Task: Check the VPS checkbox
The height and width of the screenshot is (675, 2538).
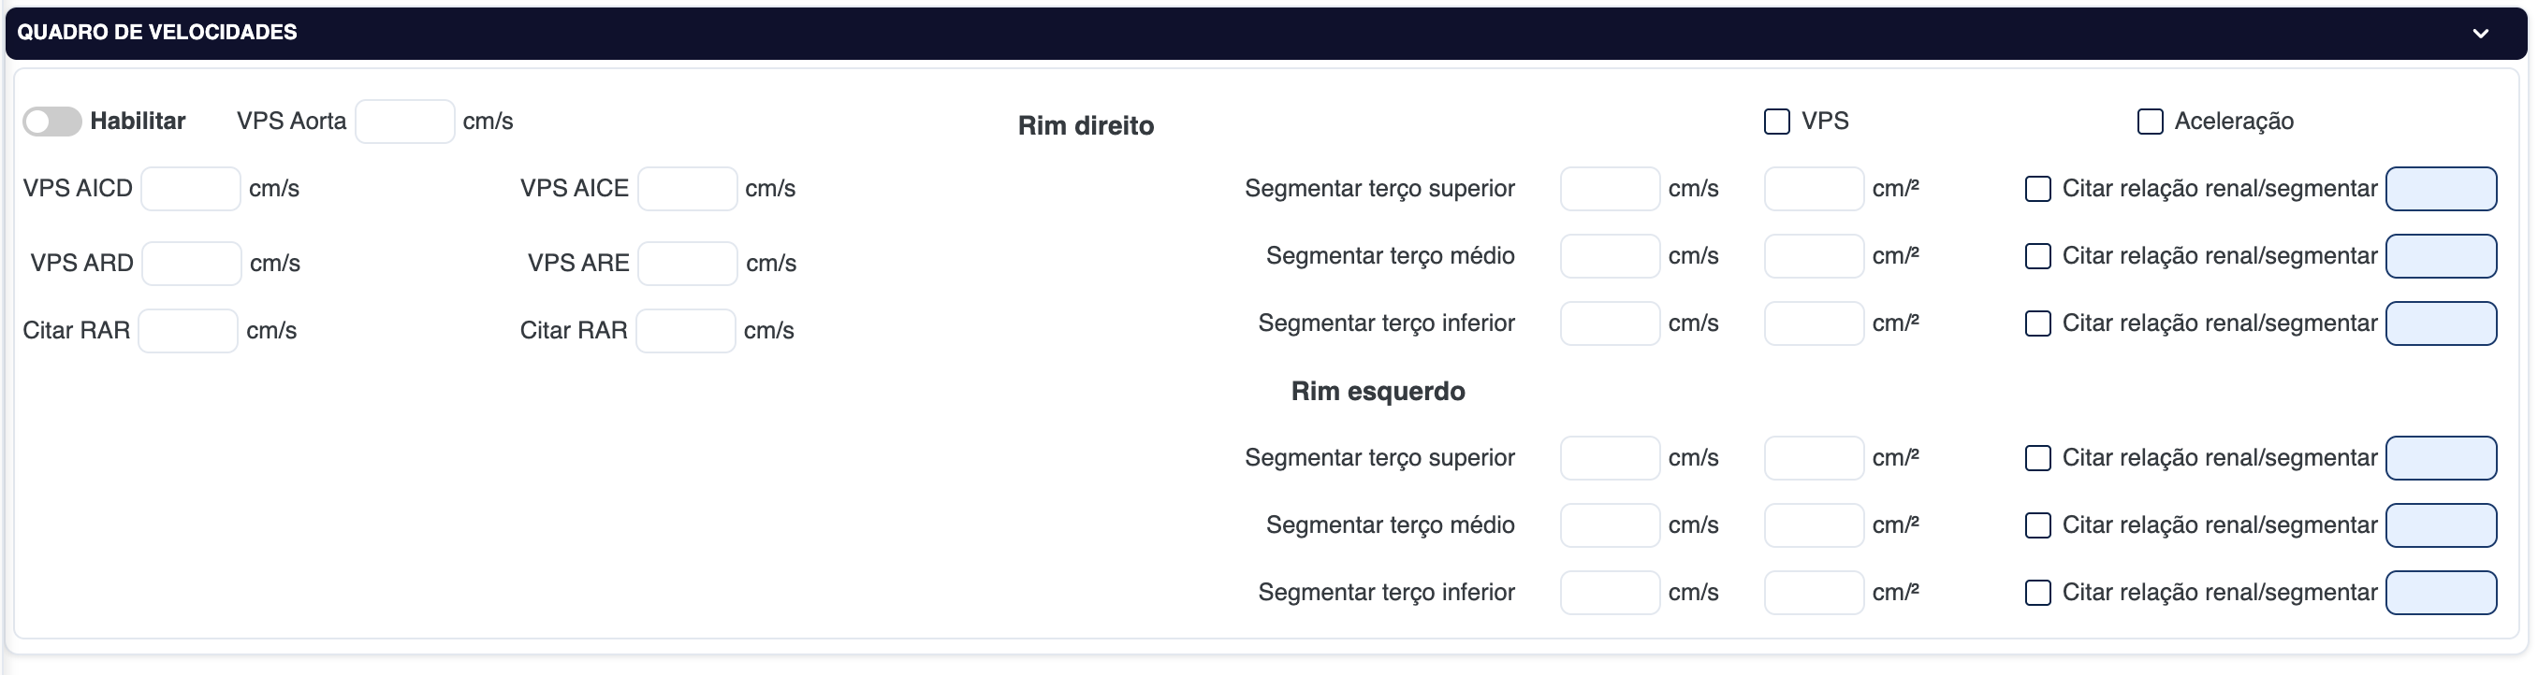Action: click(1776, 122)
